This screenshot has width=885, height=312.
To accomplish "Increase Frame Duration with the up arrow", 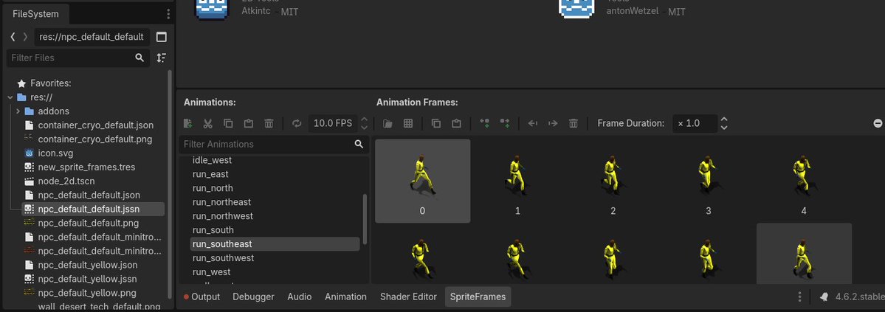I will [x=724, y=119].
